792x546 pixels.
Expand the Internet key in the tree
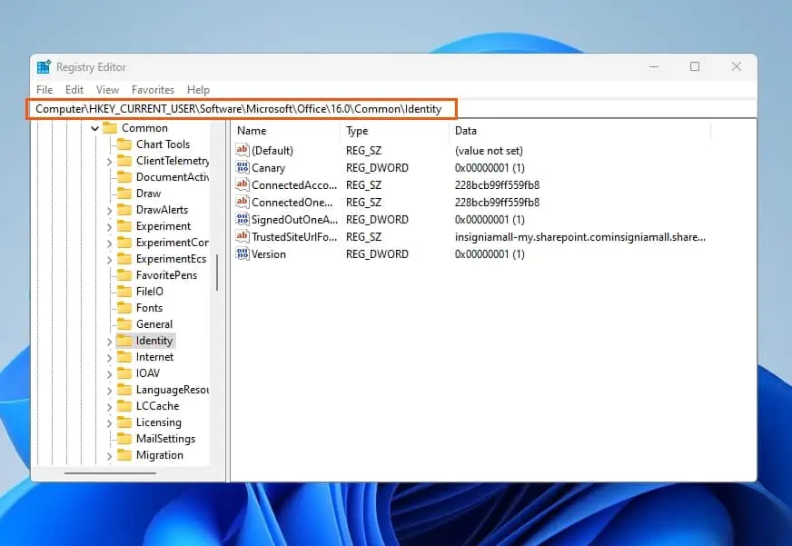(109, 357)
